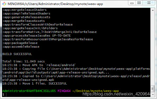
Task: Maximize the MINGW64 terminal window
Action: [x=139, y=3]
